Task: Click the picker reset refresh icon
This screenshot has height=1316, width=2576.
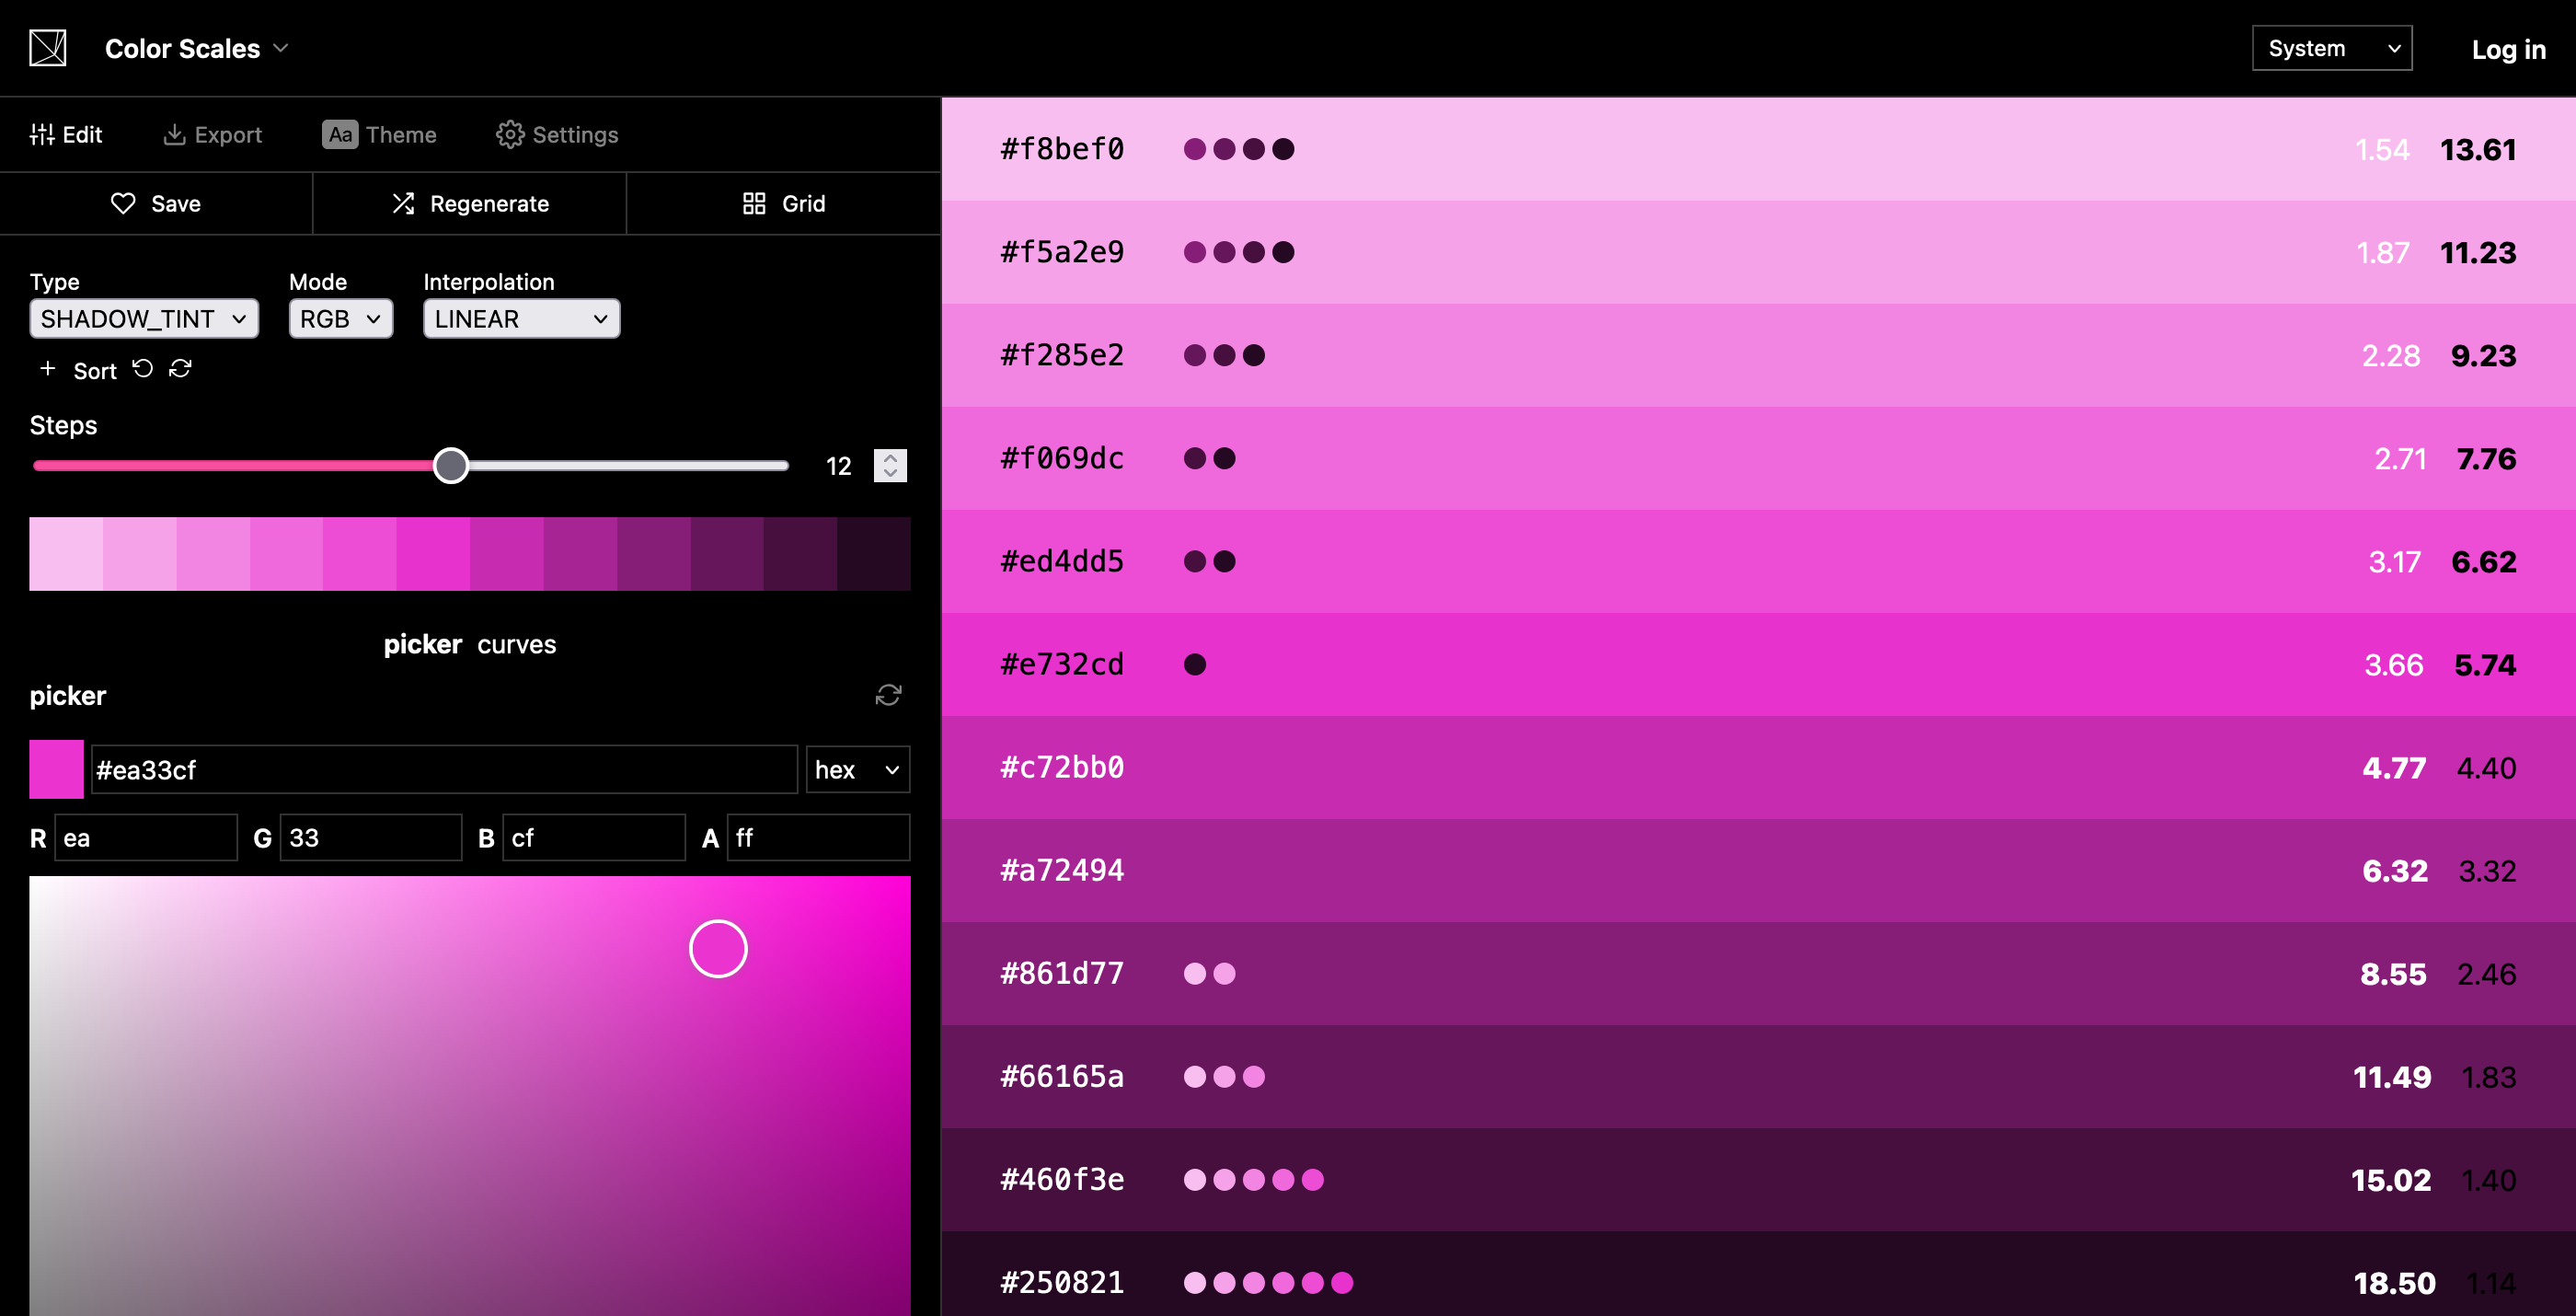Action: pos(888,695)
